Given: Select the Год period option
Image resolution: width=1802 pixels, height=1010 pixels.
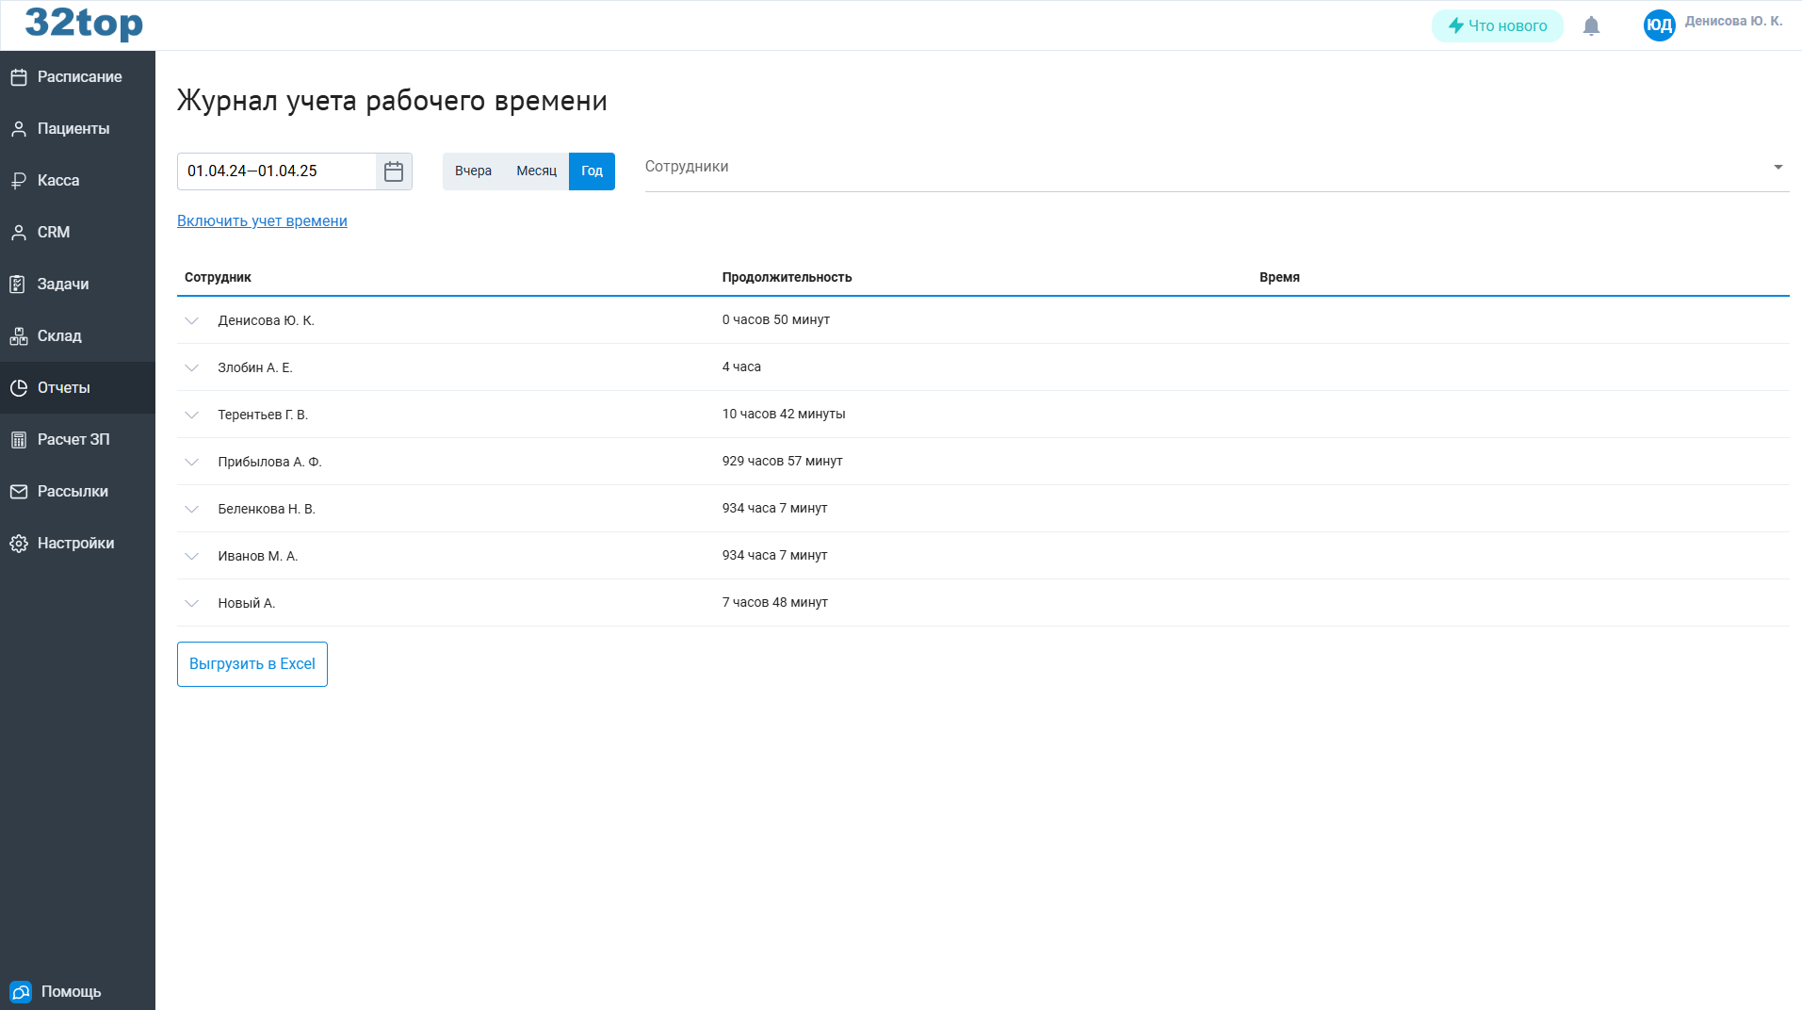Looking at the screenshot, I should tap(592, 171).
